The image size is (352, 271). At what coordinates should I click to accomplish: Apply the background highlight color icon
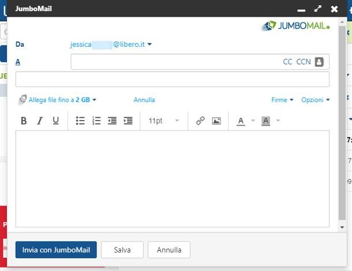[x=265, y=121]
